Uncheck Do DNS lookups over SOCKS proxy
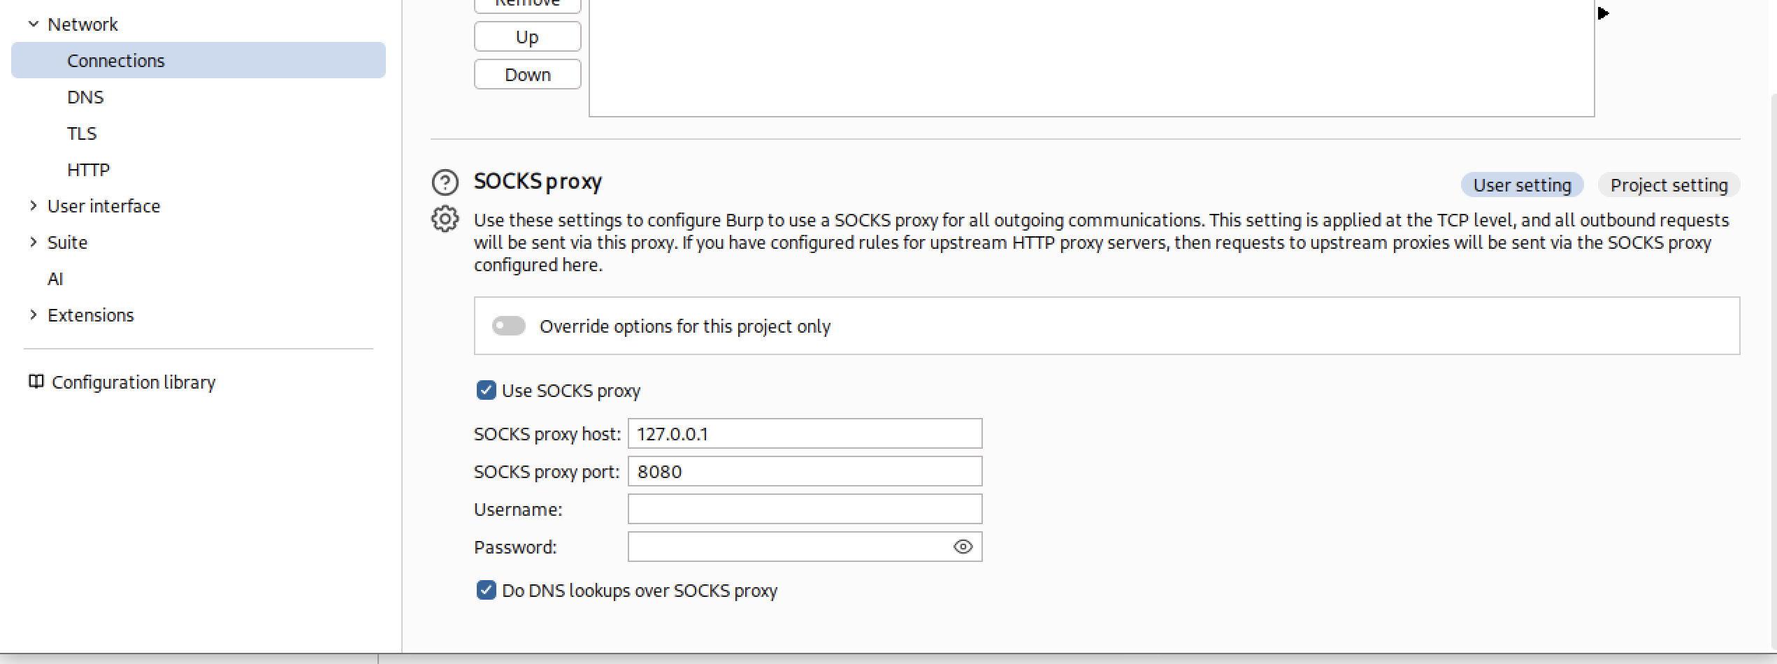Image resolution: width=1777 pixels, height=664 pixels. click(x=486, y=590)
